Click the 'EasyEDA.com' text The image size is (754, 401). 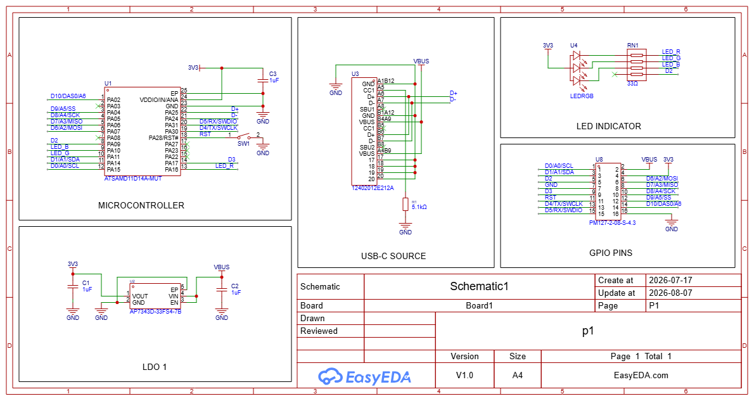coord(641,375)
